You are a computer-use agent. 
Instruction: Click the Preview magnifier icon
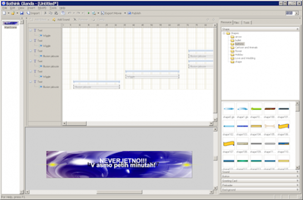click(x=94, y=13)
